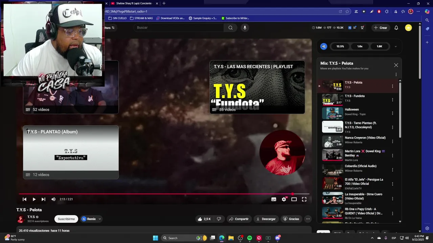Open the red hand ad blocker extension
This screenshot has height=243, width=433.
click(x=379, y=11)
